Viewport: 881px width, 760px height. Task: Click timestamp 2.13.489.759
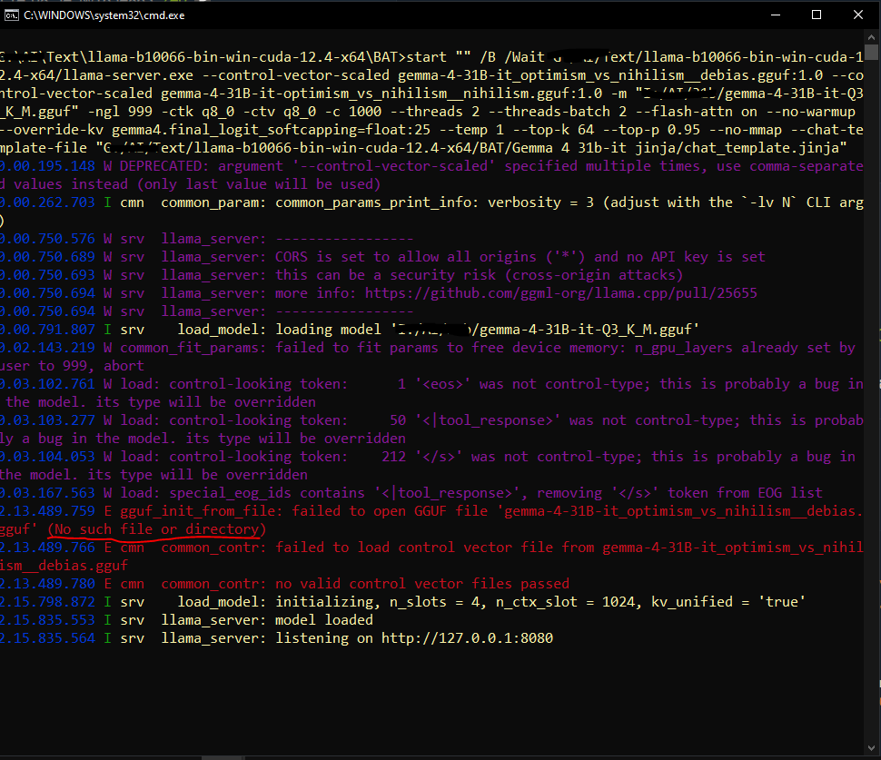click(x=48, y=511)
